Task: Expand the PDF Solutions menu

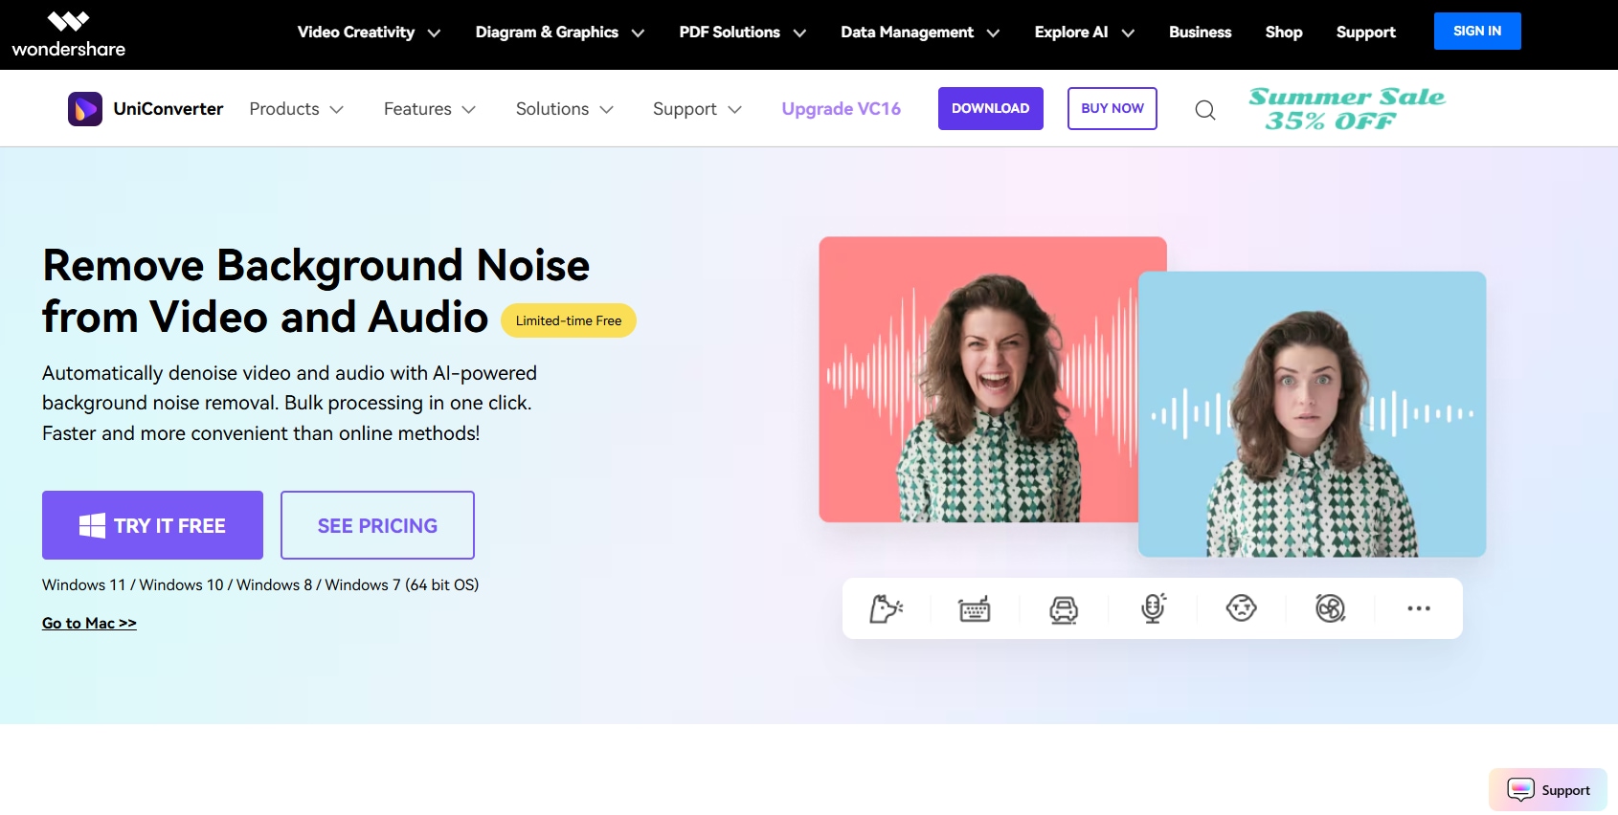Action: point(742,33)
